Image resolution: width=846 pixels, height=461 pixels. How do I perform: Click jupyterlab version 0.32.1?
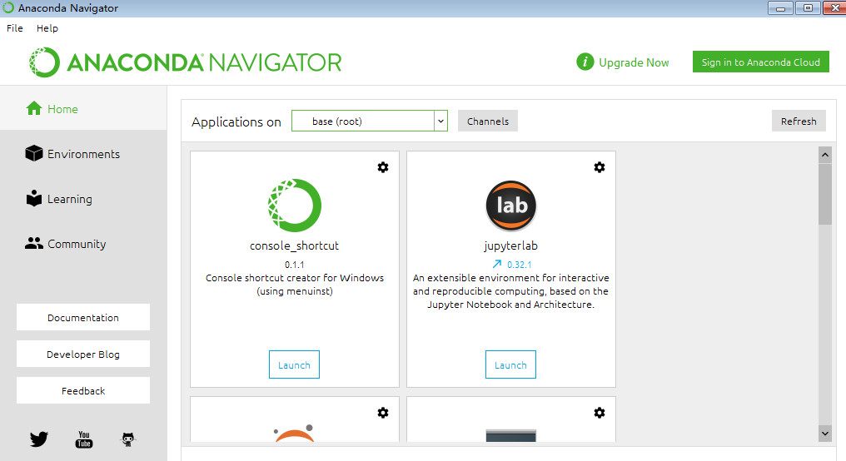(519, 265)
